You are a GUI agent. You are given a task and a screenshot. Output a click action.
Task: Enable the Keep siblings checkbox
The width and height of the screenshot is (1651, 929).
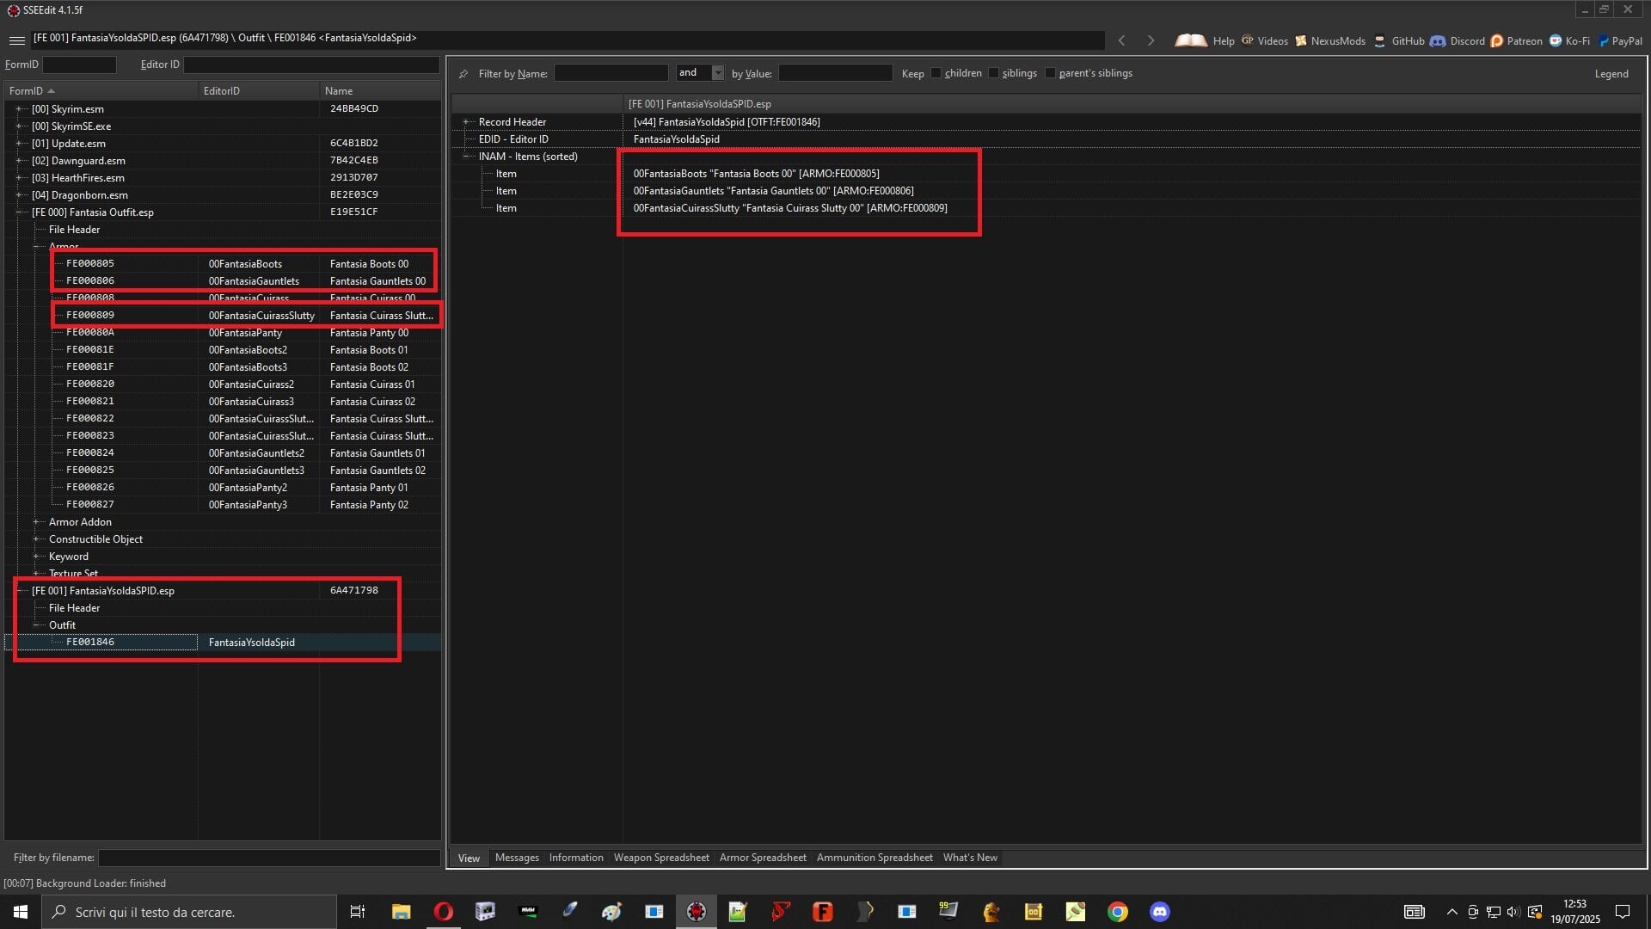(x=994, y=73)
